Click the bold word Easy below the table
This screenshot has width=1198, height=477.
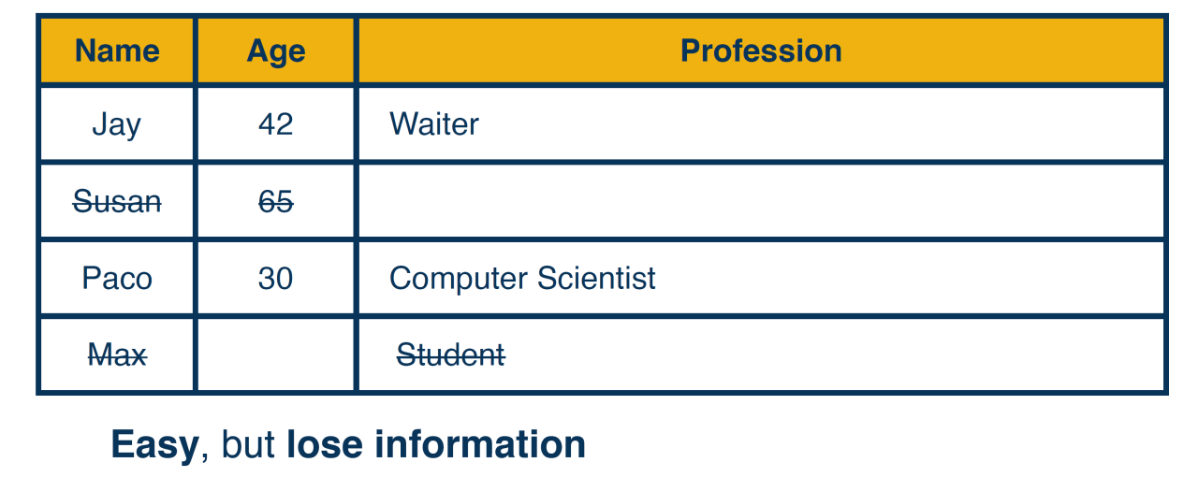(154, 445)
